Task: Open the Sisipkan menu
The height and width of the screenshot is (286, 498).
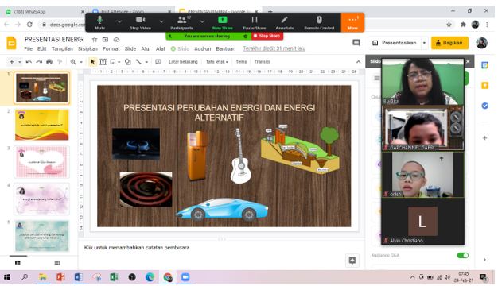Action: point(88,48)
